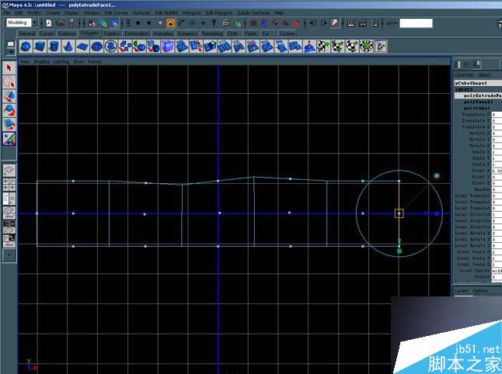Screen dimensions: 502x374
Task: Toggle the plus snap icon
Action: click(x=203, y=23)
